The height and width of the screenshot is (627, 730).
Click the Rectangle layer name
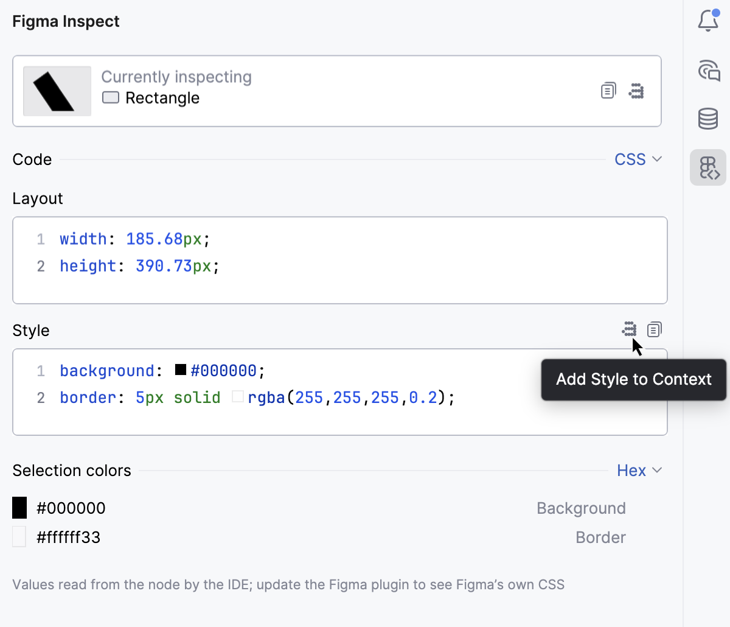pos(162,98)
